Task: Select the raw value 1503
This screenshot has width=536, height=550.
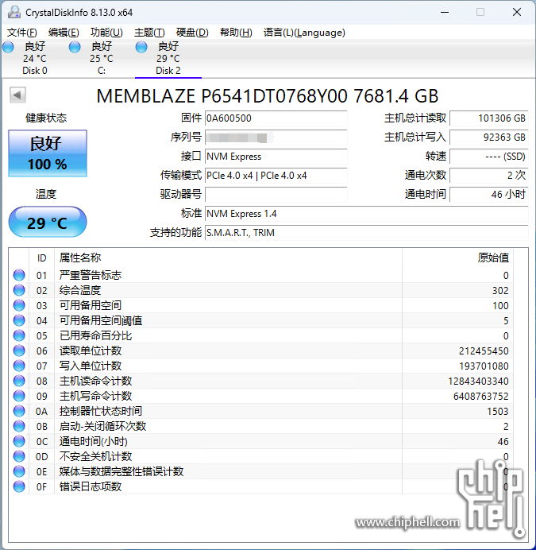Action: [x=497, y=411]
